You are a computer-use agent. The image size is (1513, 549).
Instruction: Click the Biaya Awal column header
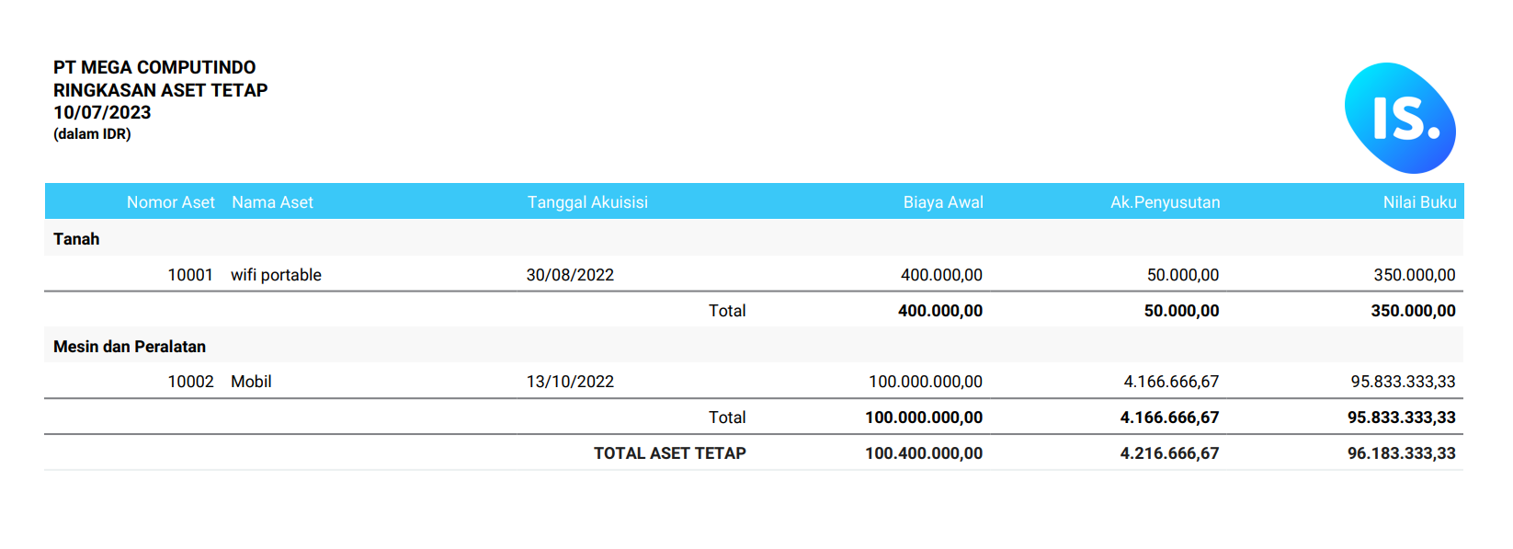click(x=942, y=202)
